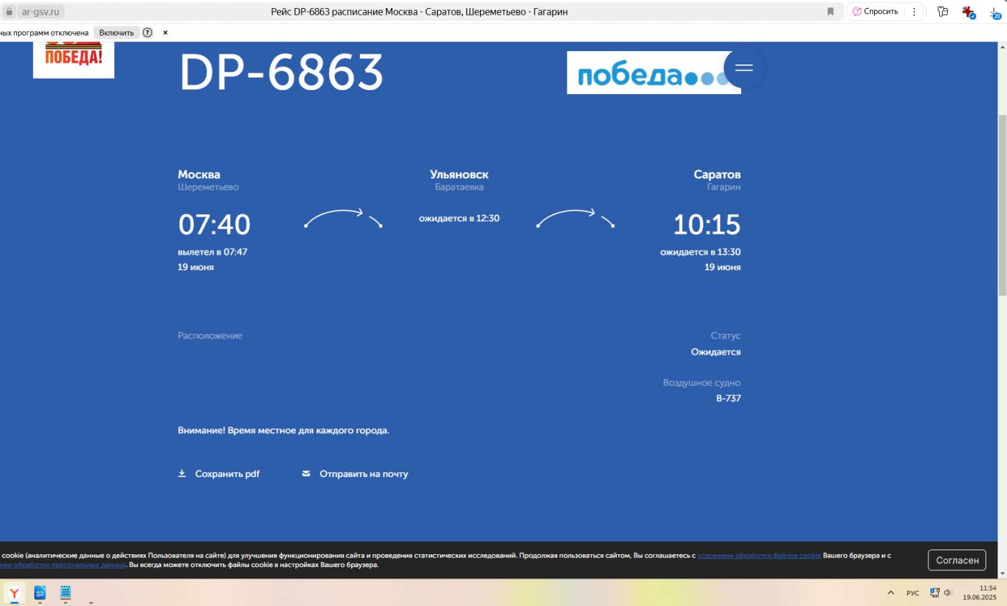
Task: Click the Победа! logo at top left
Action: [74, 59]
